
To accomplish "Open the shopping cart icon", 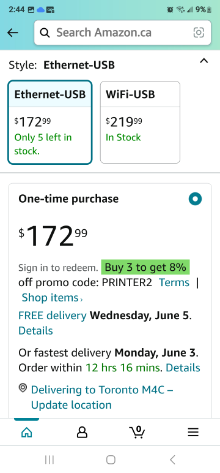I will 137,432.
